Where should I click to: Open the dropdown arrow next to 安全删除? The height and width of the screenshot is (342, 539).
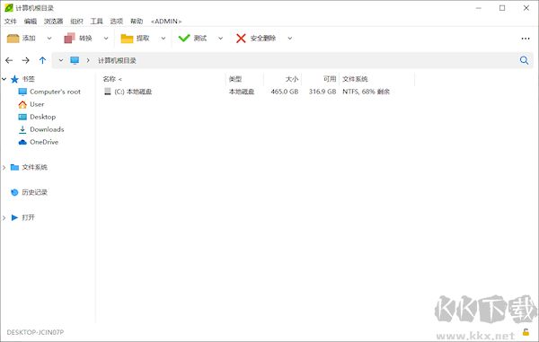(290, 38)
